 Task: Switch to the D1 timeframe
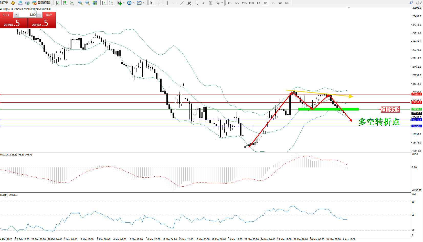[x=273, y=3]
